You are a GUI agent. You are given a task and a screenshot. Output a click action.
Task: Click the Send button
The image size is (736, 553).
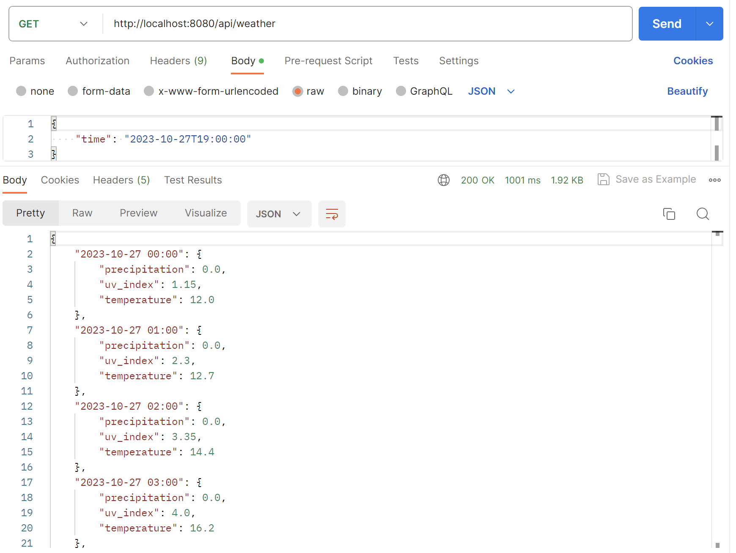coord(667,24)
